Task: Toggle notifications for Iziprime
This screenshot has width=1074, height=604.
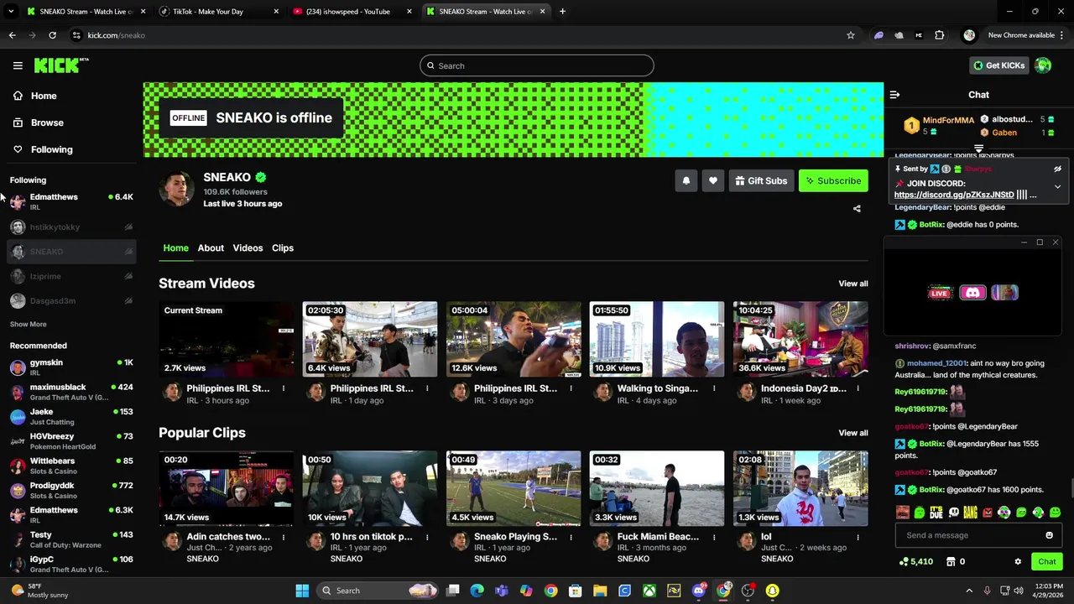Action: click(128, 276)
